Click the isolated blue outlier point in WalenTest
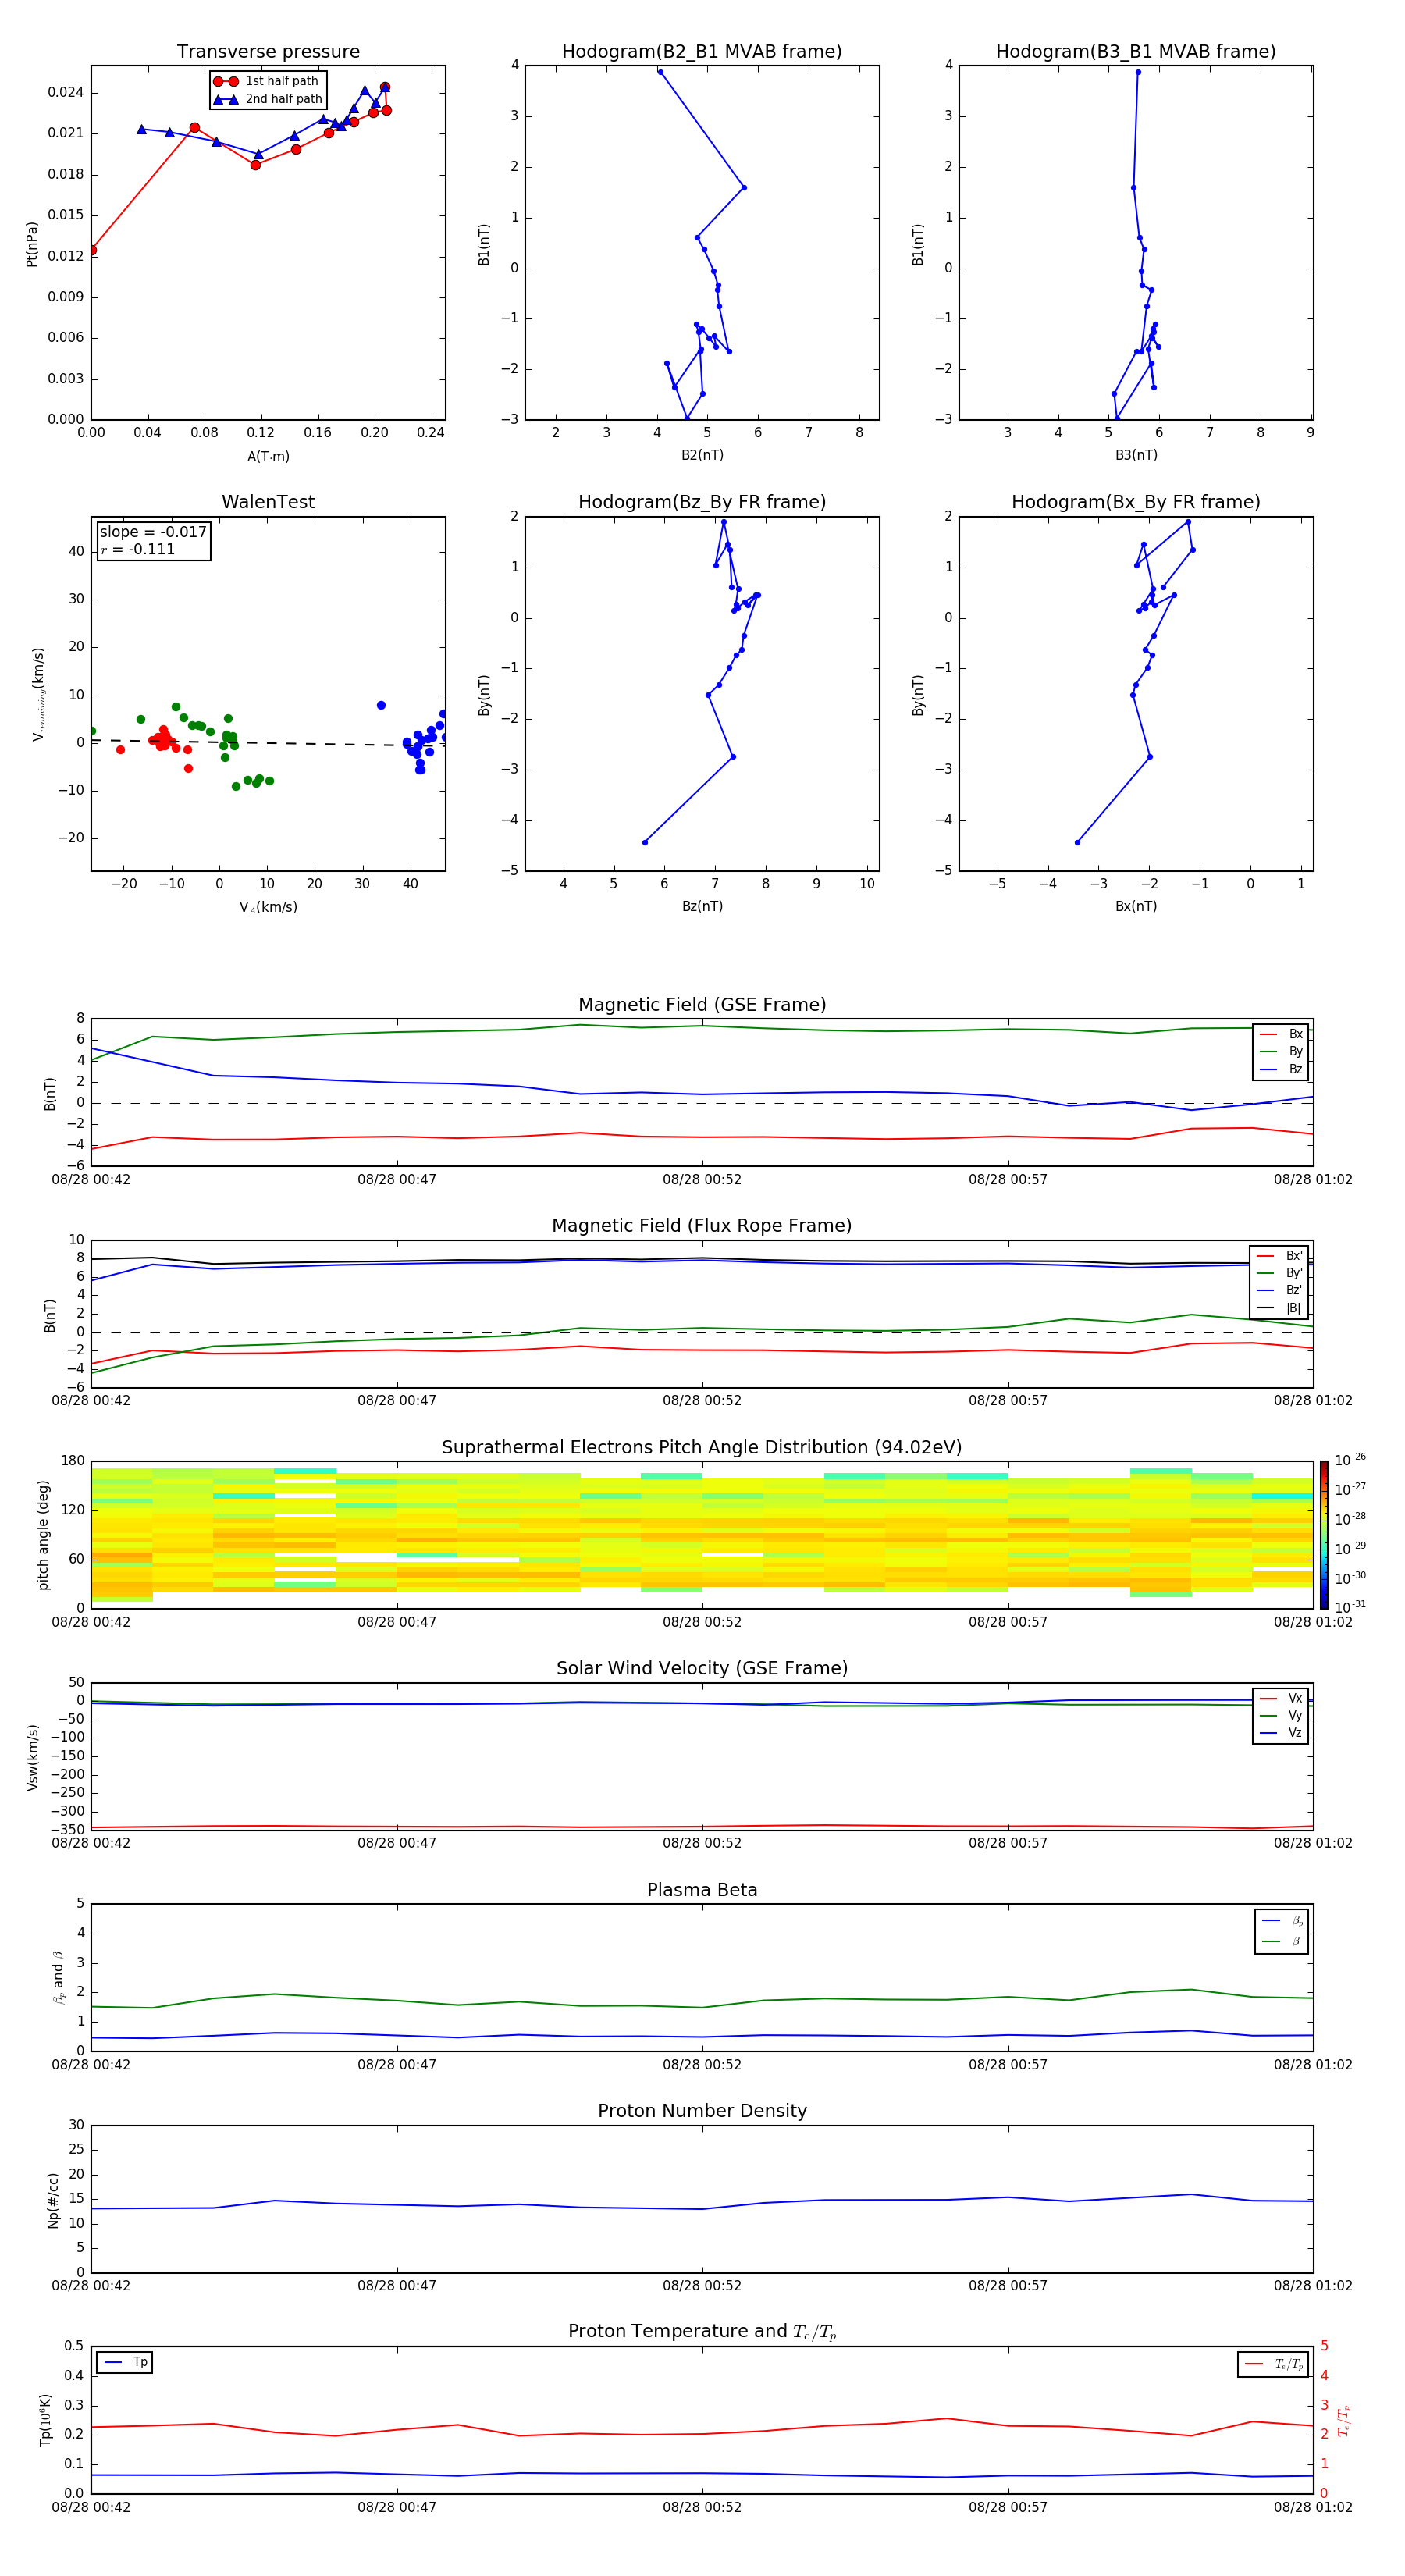The width and height of the screenshot is (1405, 2576). (x=381, y=705)
